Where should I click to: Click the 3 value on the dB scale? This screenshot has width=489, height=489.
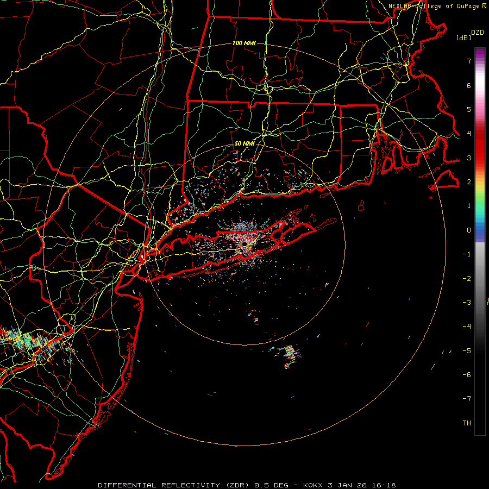pyautogui.click(x=469, y=158)
